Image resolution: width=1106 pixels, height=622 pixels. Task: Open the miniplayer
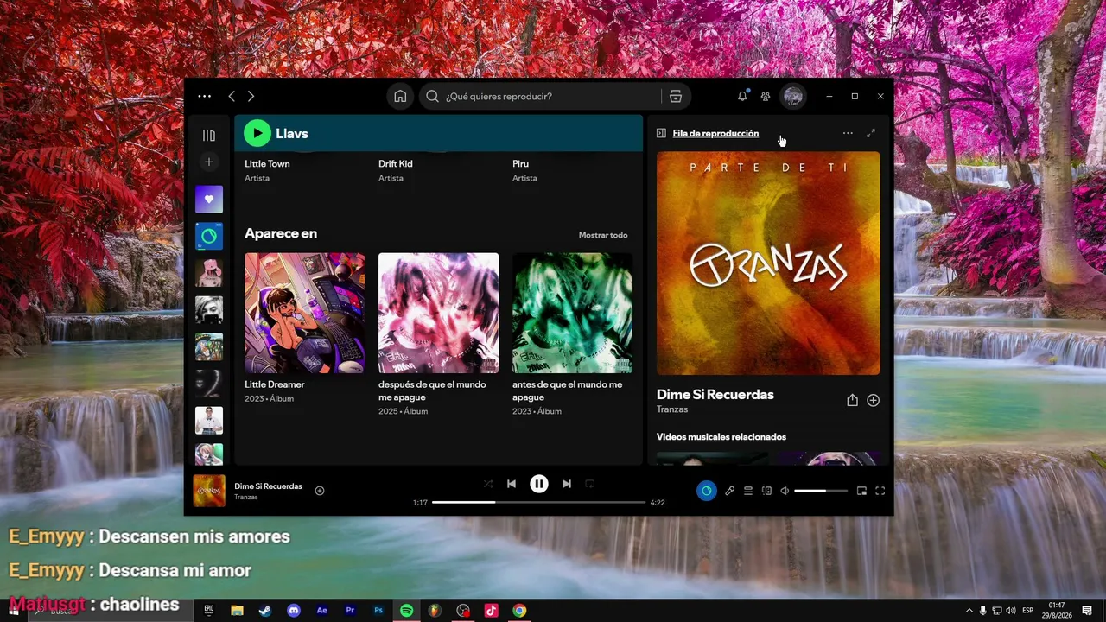(x=861, y=491)
